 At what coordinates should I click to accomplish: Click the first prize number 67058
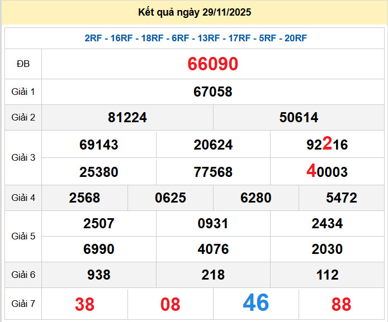[x=213, y=92]
